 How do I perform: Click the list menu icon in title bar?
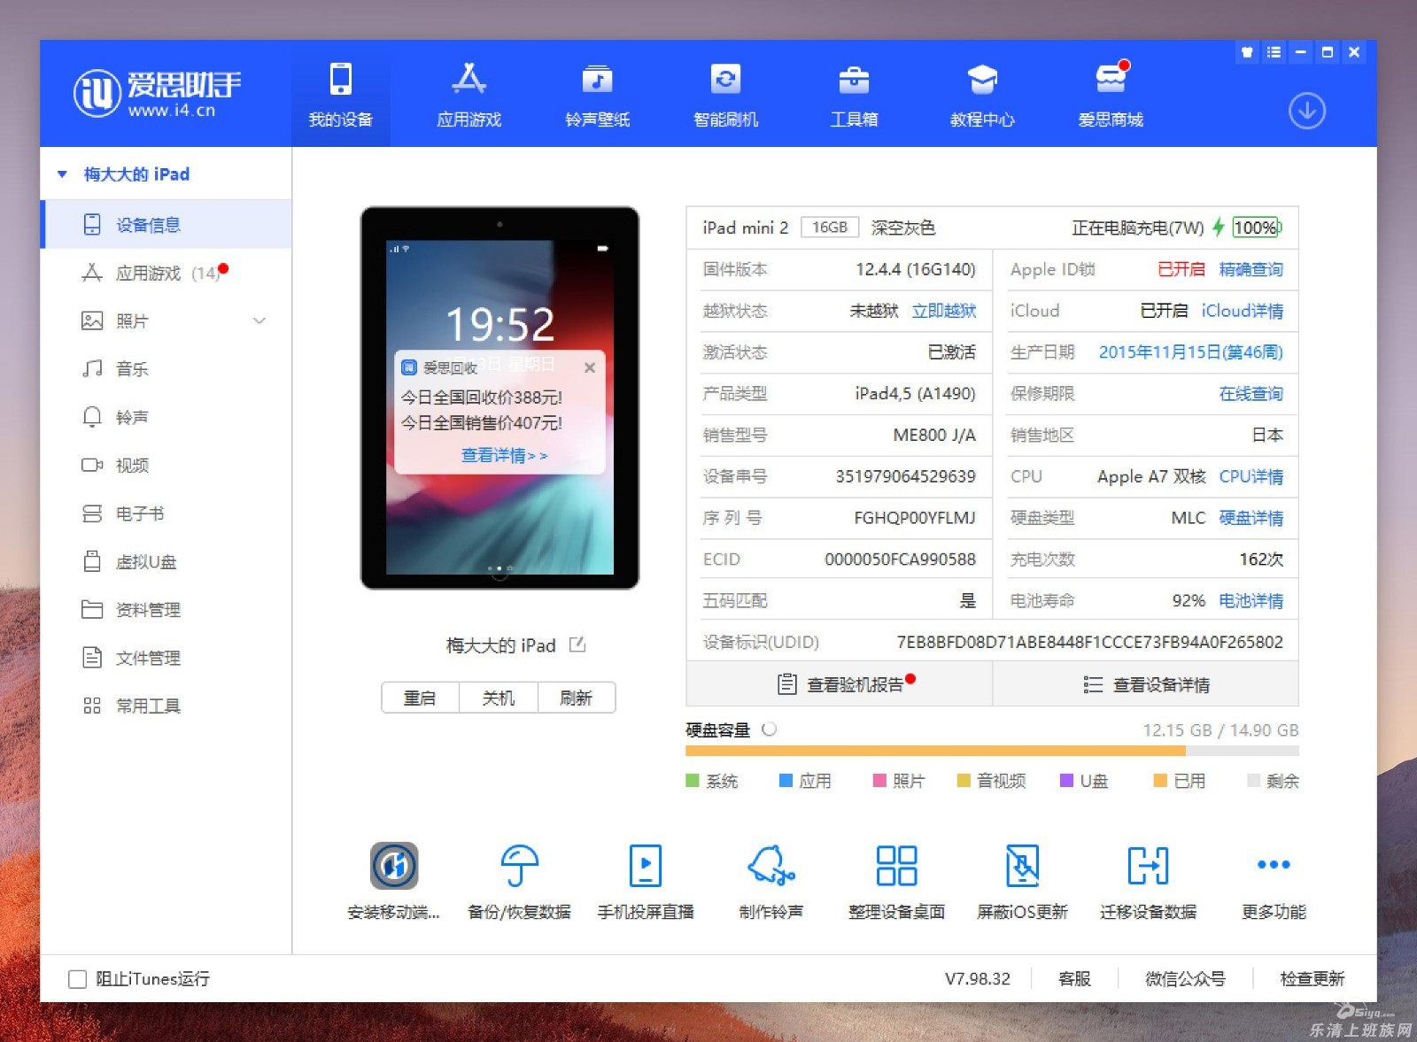click(1274, 52)
